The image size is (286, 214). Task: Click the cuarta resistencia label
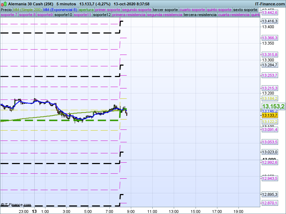pyautogui.click(x=234, y=15)
